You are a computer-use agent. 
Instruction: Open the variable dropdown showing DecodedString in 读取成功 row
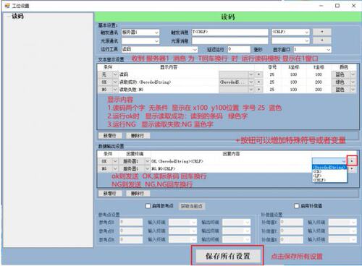(236, 82)
